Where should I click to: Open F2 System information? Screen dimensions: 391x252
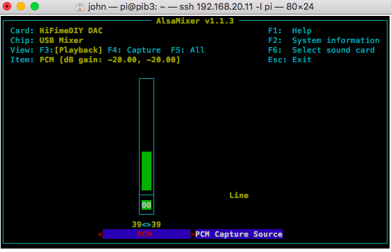324,41
